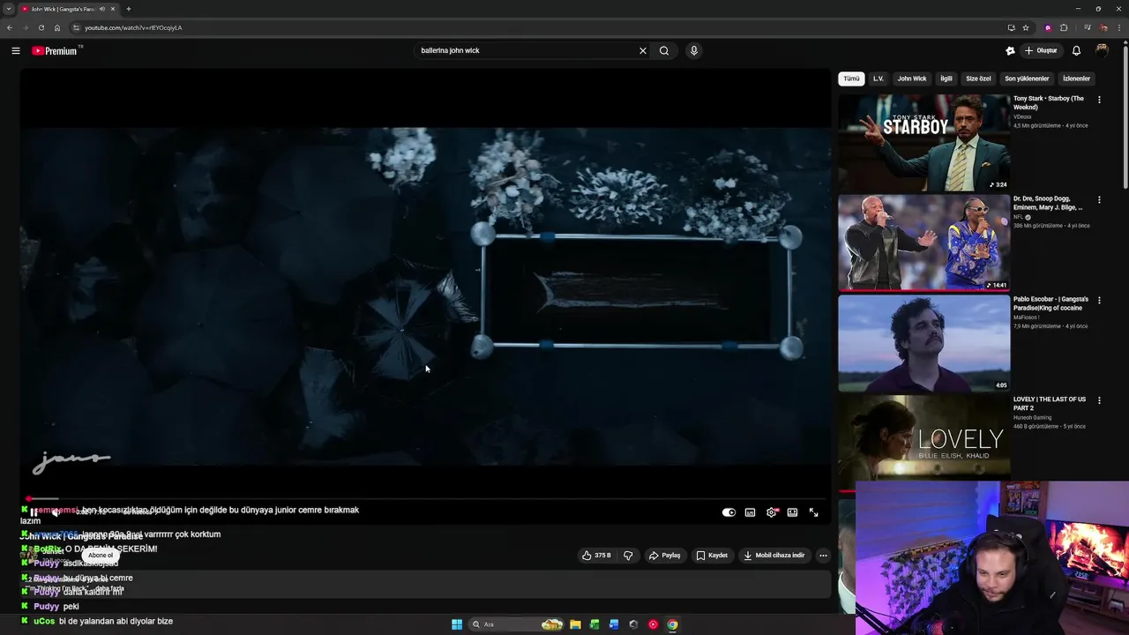Open the YouTube guide hamburger menu
Image resolution: width=1129 pixels, height=635 pixels.
coord(16,51)
